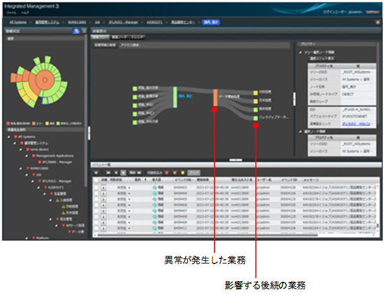Go to Job in the breadcrumb
The height and width of the screenshot is (295, 384).
pyautogui.click(x=97, y=22)
